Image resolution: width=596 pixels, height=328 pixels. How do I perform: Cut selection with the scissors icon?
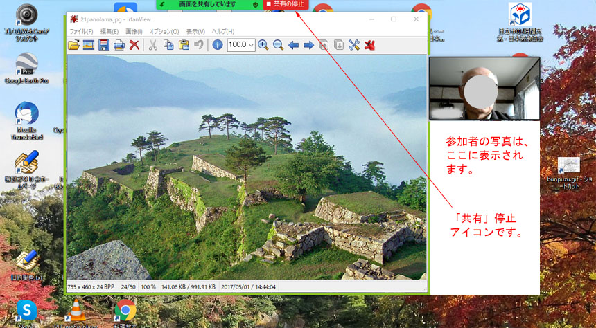pos(152,45)
